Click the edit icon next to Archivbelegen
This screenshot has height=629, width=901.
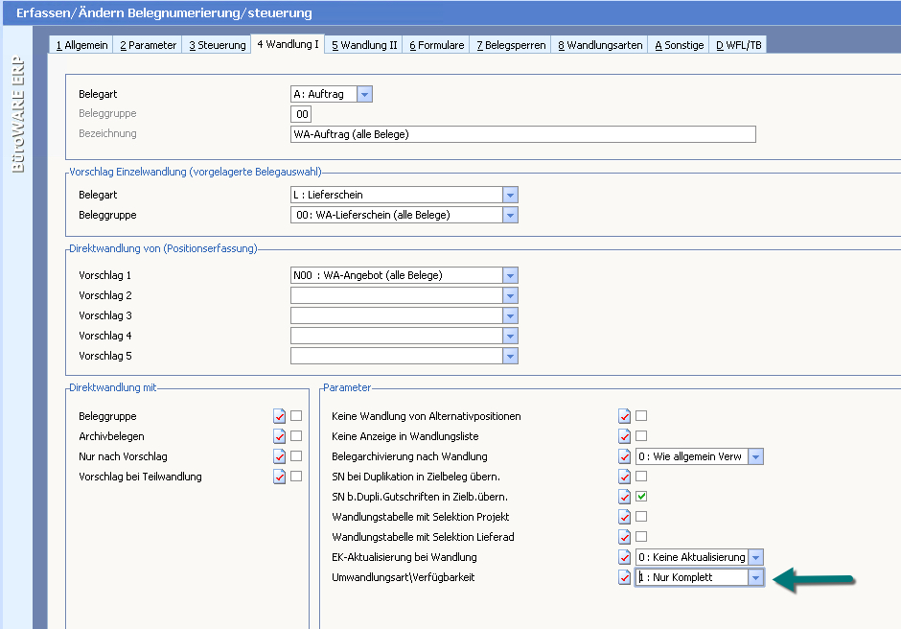tap(280, 436)
